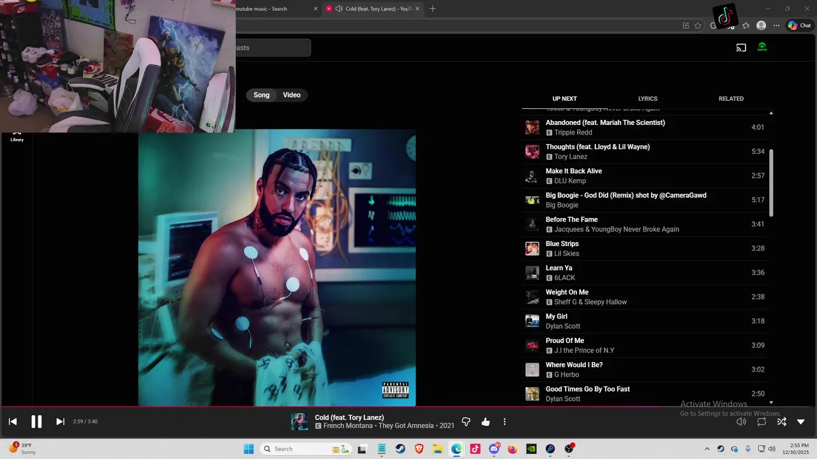Seek using the red song progress bar
The width and height of the screenshot is (817, 459).
click(408, 406)
